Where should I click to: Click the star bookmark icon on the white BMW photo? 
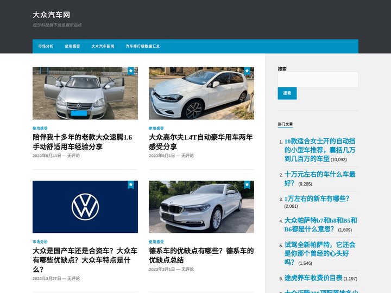247,184
